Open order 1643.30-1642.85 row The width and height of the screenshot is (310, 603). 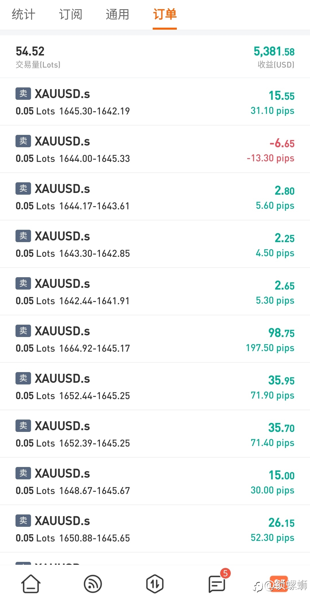click(155, 244)
